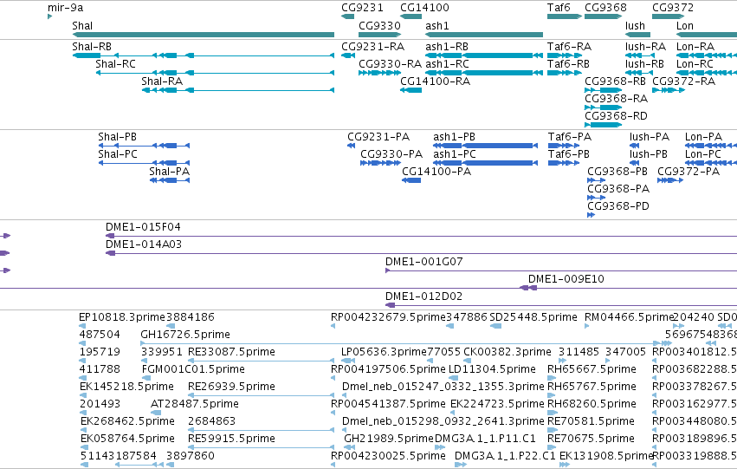The height and width of the screenshot is (469, 737).
Task: Select the ash1-PB protein
Action: tap(485, 146)
